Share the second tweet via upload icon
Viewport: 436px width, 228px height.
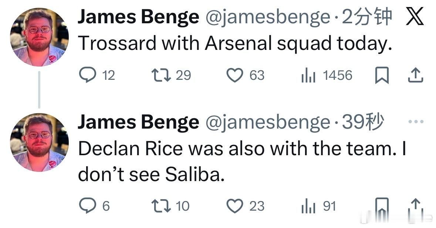415,206
